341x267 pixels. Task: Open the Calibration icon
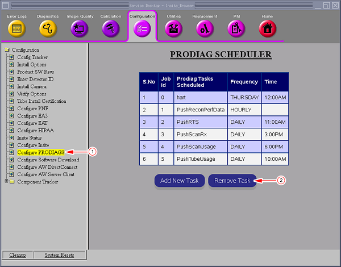pos(111,28)
